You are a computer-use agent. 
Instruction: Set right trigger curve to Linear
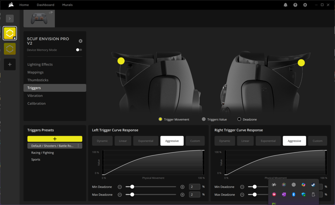pyautogui.click(x=245, y=141)
